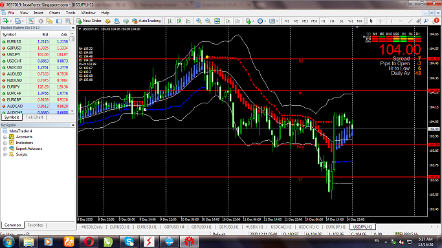This screenshot has width=442, height=248.
Task: Open the Tools menu
Action: (71, 13)
